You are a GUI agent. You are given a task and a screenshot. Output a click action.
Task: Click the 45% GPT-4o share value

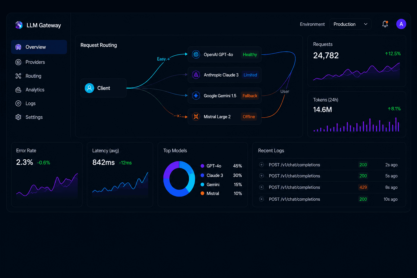(x=237, y=166)
